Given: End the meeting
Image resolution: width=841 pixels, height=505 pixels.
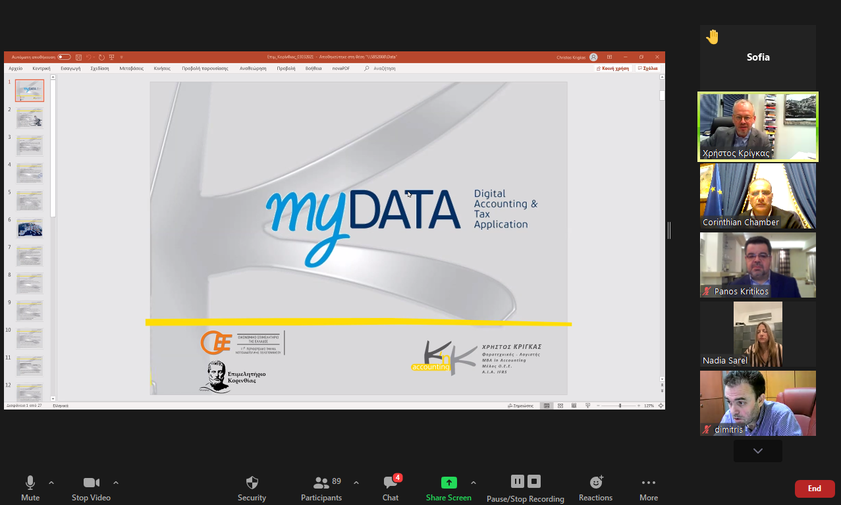Looking at the screenshot, I should [x=815, y=489].
